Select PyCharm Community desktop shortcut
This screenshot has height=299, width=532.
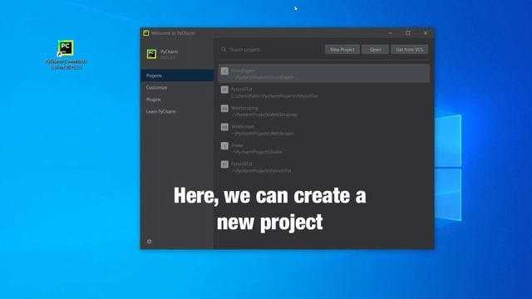[66, 55]
